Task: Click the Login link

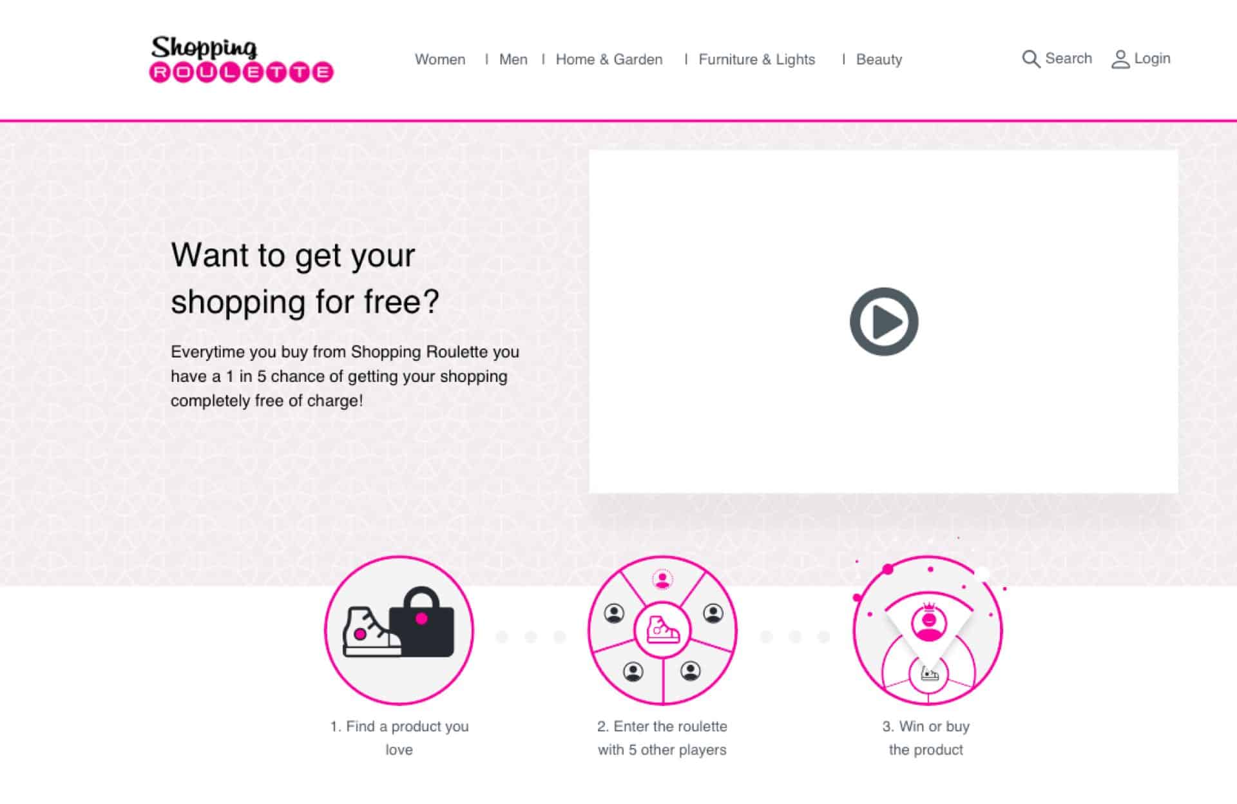Action: (1152, 59)
